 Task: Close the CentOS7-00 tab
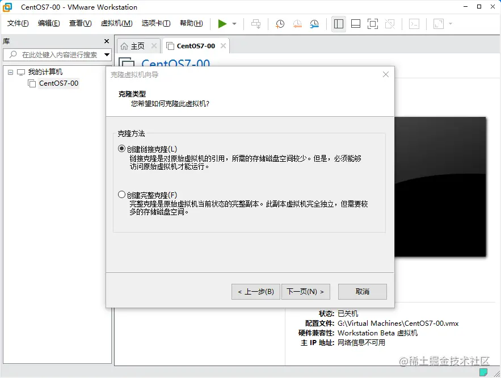(224, 46)
